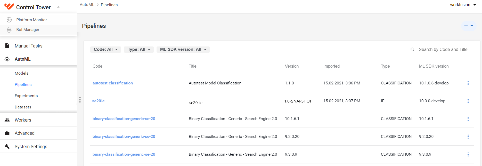
Task: Open binary-classification-generic-se-20 version 10.1.6.1 link
Action: (x=124, y=119)
